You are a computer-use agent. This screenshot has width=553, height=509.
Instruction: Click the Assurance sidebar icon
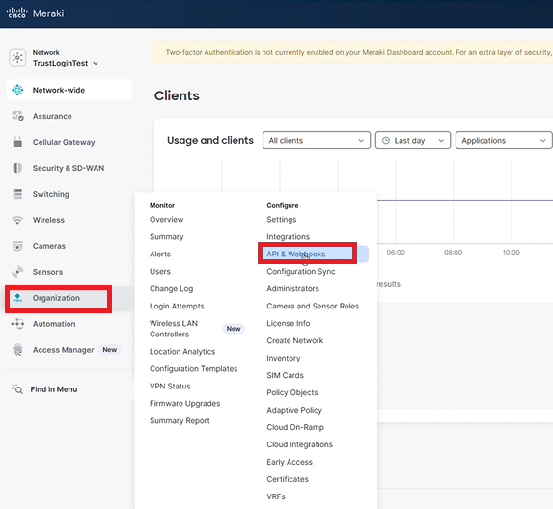tap(17, 116)
